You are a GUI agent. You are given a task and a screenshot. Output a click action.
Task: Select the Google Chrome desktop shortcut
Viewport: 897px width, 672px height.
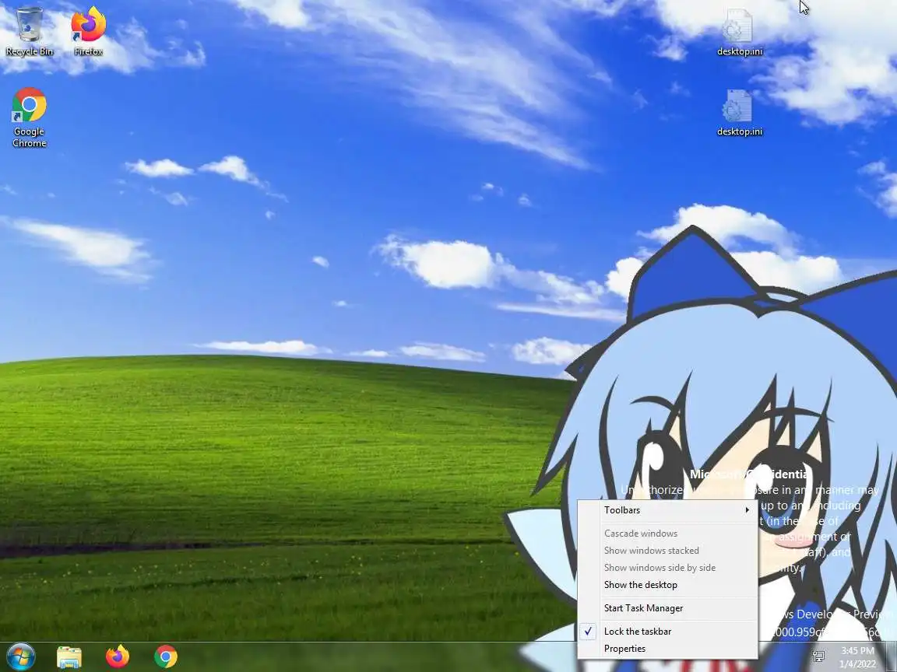tap(29, 117)
